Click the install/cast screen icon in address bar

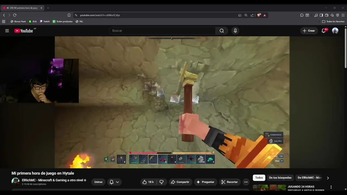(240, 15)
